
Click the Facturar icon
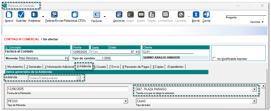point(97,15)
